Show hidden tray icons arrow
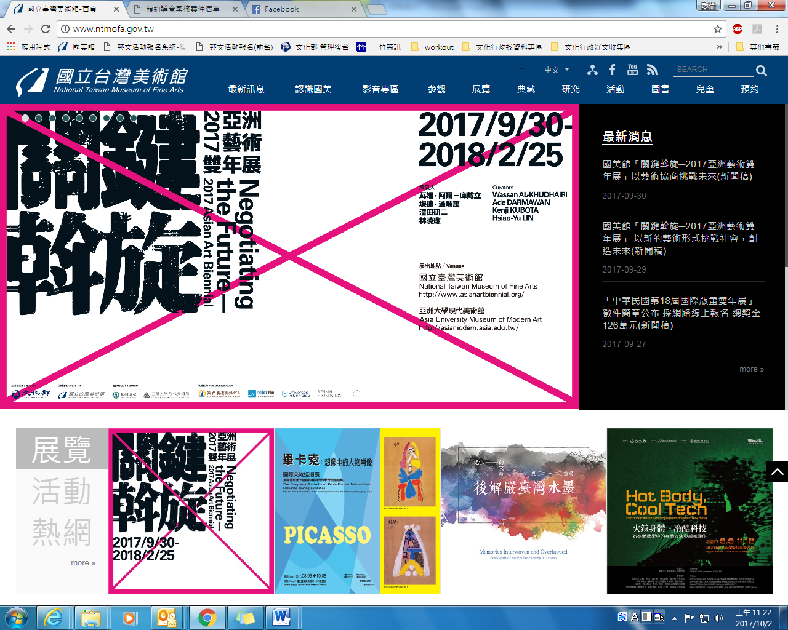788x630 pixels. pyautogui.click(x=674, y=618)
